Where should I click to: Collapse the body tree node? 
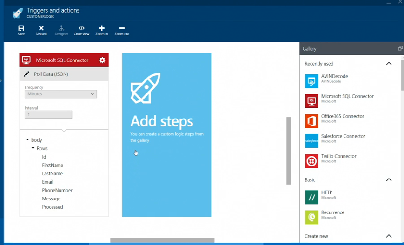[x=27, y=139]
